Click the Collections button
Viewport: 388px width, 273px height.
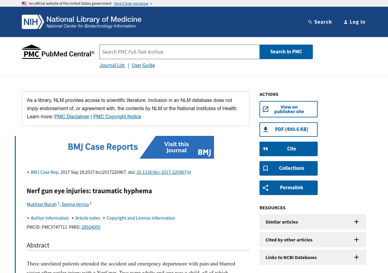[x=289, y=168]
